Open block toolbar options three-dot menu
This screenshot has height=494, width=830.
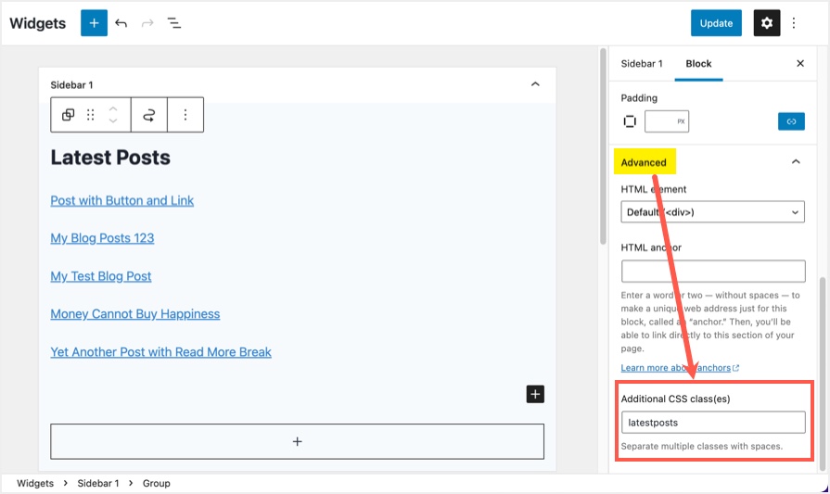click(185, 115)
